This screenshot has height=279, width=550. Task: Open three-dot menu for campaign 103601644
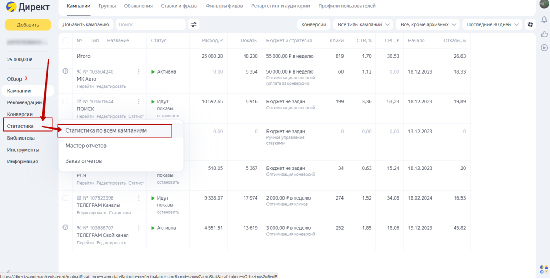(139, 101)
